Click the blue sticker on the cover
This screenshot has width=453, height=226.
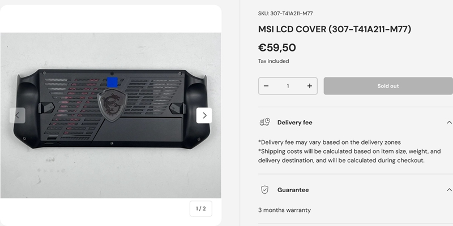pyautogui.click(x=112, y=82)
